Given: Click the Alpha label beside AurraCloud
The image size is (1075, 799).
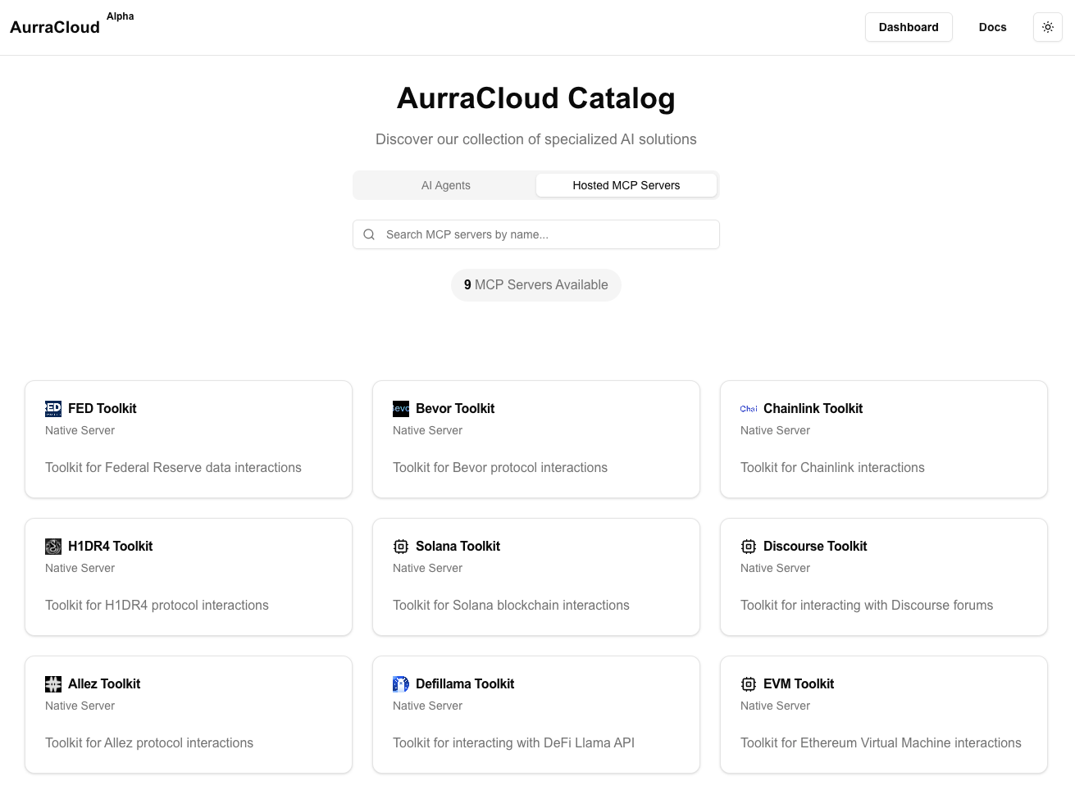Looking at the screenshot, I should [120, 16].
